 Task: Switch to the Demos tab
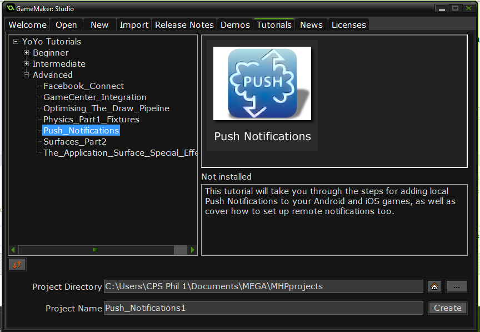235,25
